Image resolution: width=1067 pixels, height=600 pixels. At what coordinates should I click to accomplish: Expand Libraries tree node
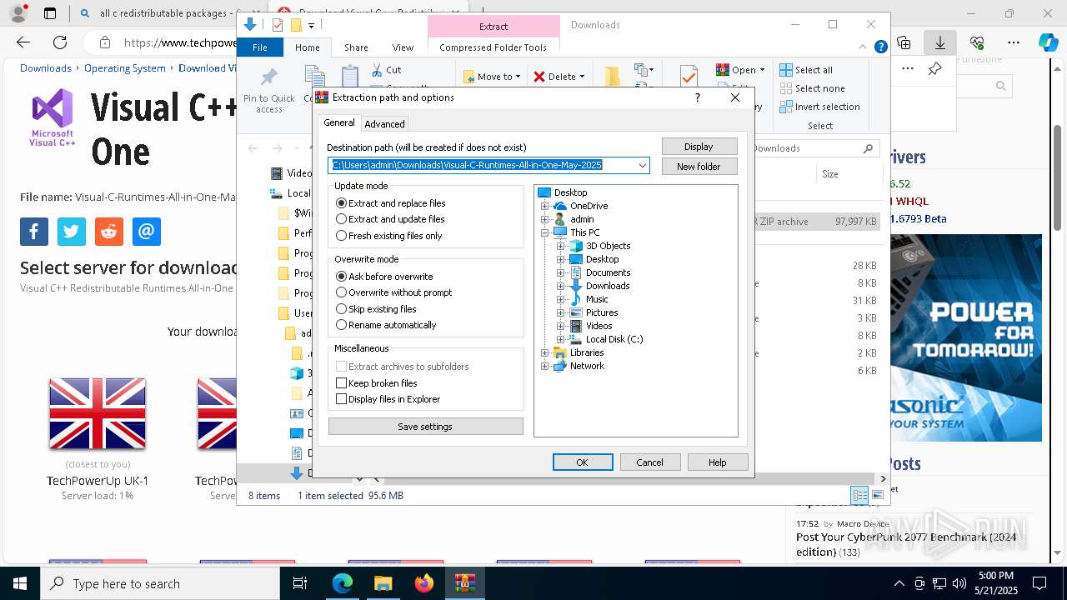[545, 352]
